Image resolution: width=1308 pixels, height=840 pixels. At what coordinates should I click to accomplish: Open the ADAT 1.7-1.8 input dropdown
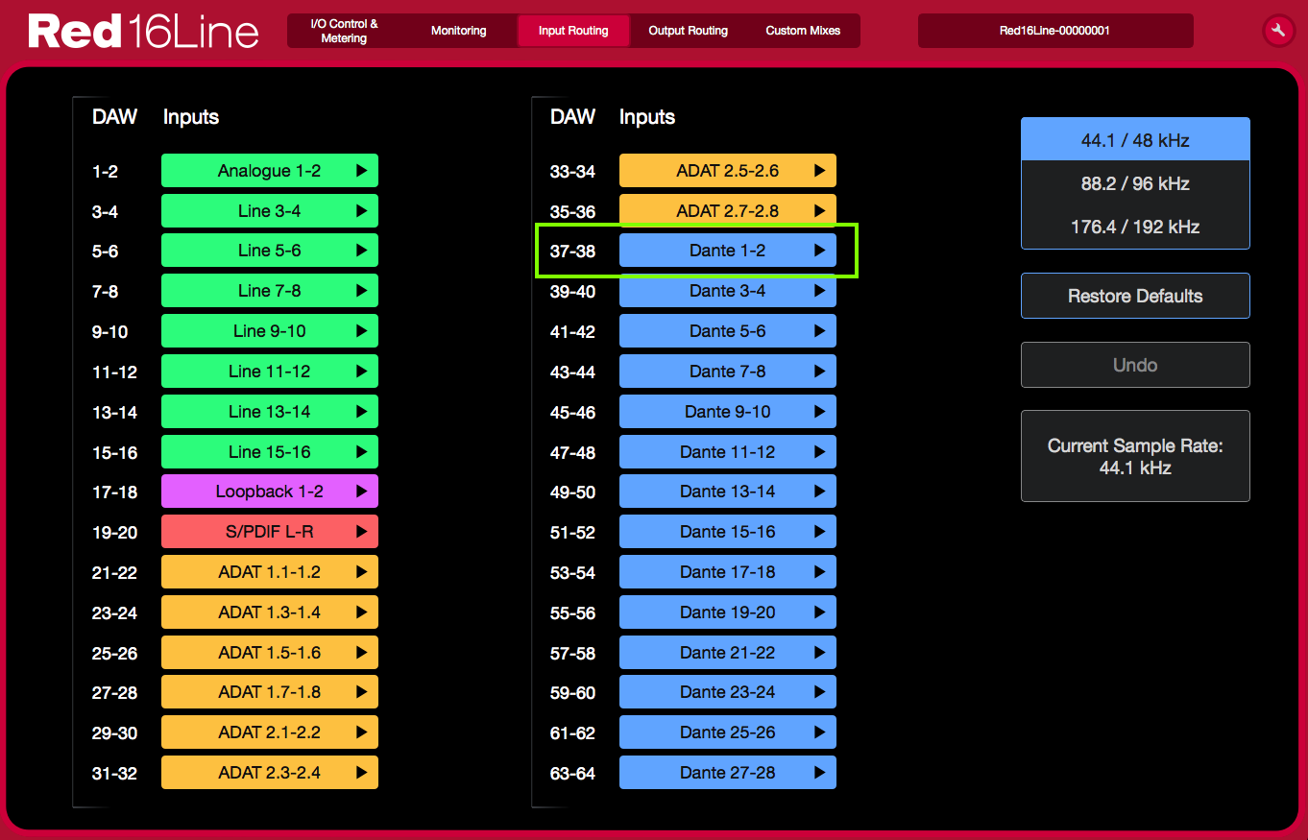(270, 692)
